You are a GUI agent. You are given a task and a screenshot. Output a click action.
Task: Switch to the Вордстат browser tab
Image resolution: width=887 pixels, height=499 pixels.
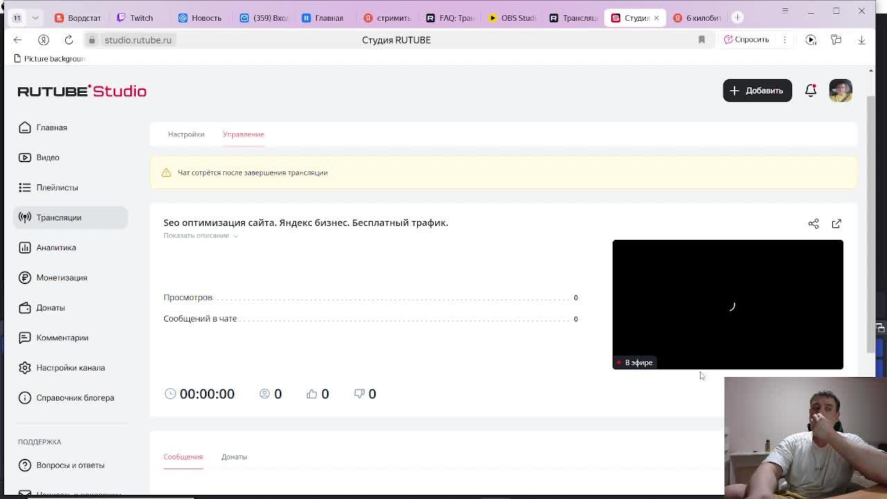78,17
